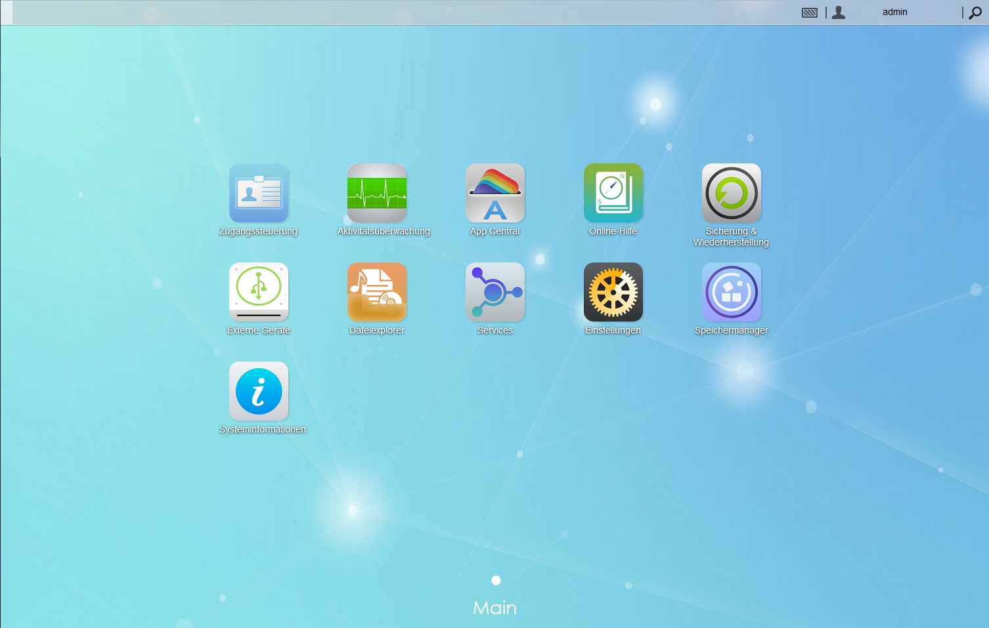Click the Main desktop page label
This screenshot has width=989, height=628.
[x=495, y=608]
